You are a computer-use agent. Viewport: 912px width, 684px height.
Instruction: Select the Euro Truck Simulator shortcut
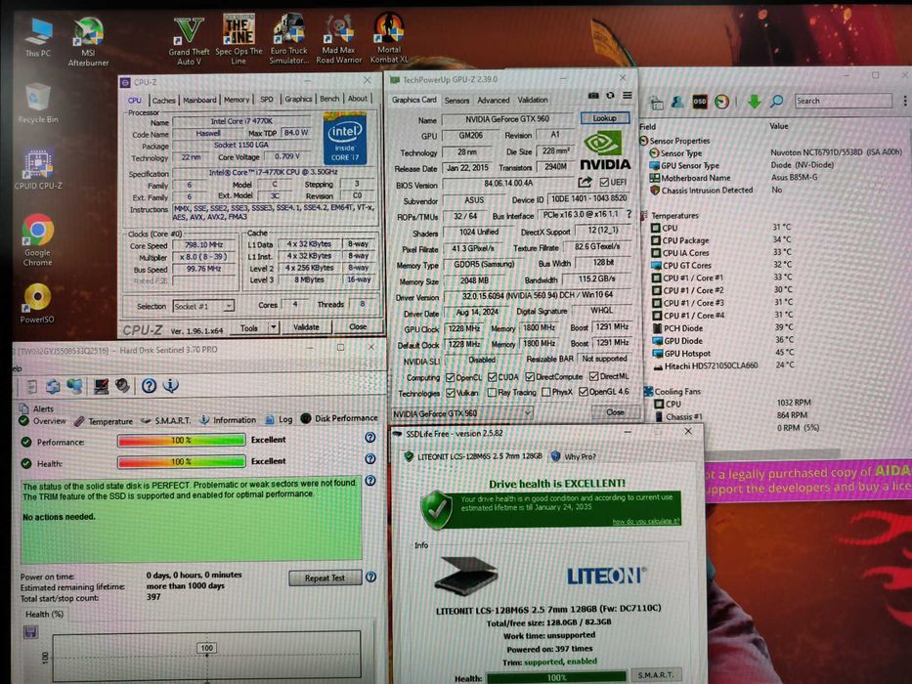click(x=288, y=39)
